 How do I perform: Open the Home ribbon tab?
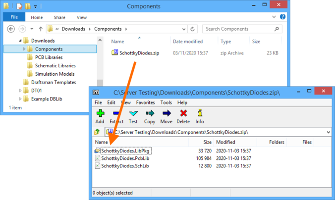pyautogui.click(x=37, y=17)
